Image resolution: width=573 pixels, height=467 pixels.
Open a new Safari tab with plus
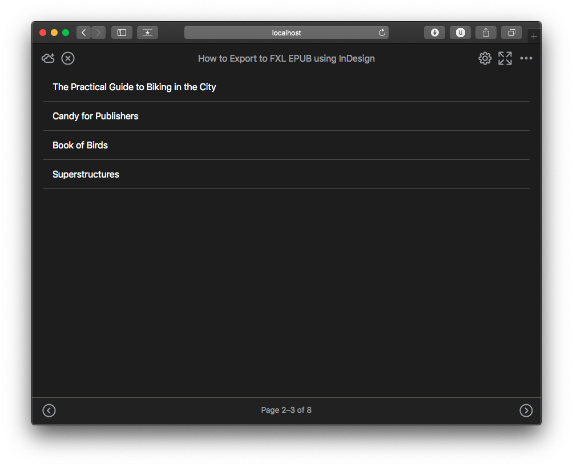[534, 36]
